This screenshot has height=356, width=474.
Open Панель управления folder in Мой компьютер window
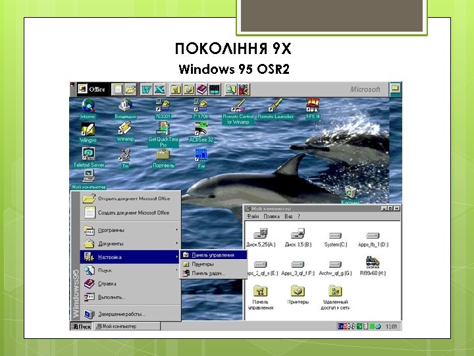260,298
